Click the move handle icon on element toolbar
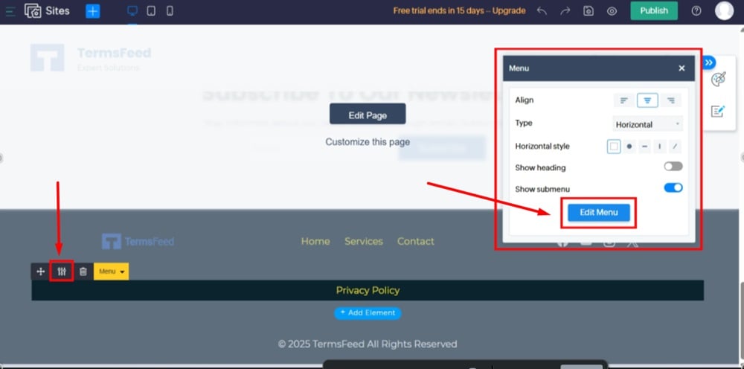This screenshot has width=744, height=369. click(x=40, y=272)
